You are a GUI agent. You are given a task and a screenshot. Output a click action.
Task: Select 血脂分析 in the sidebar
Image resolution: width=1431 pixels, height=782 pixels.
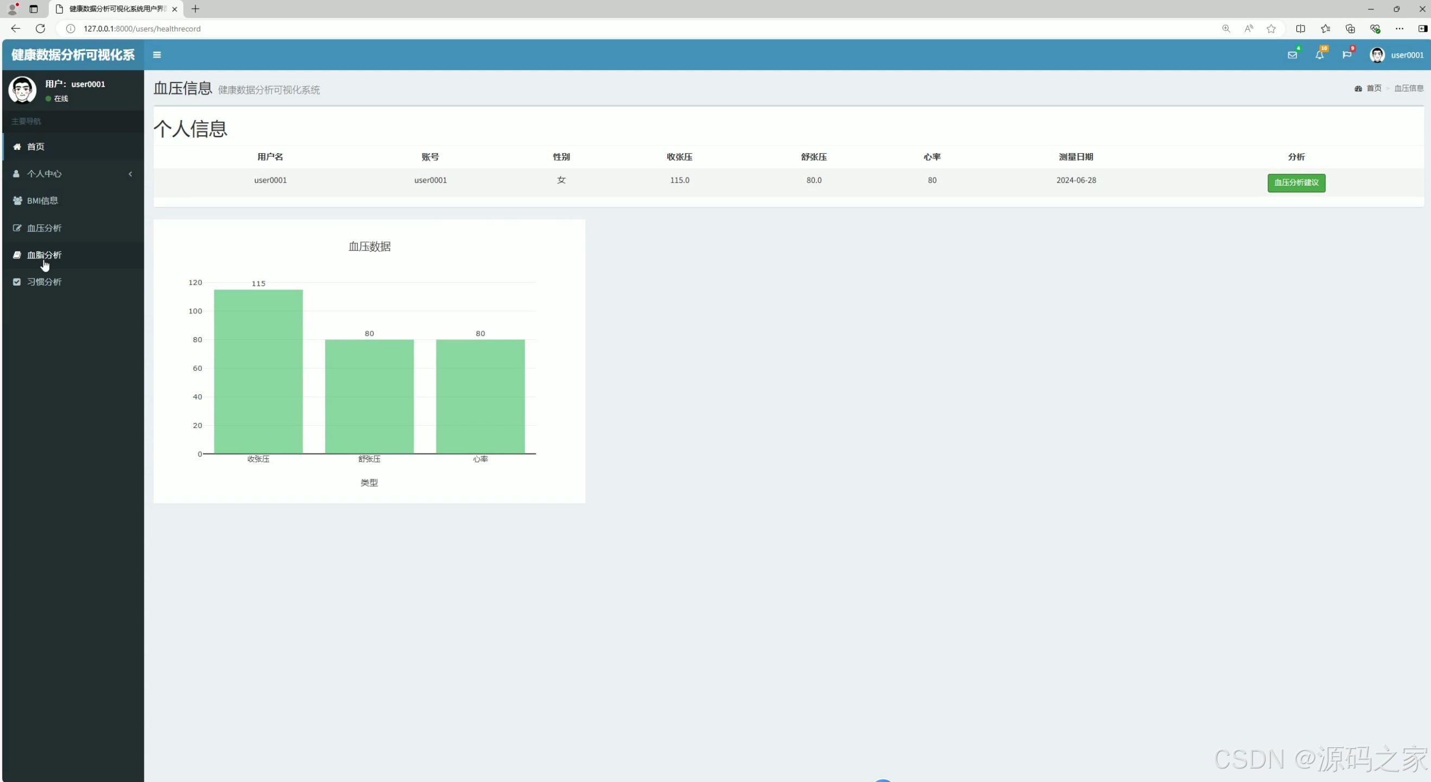pos(45,255)
